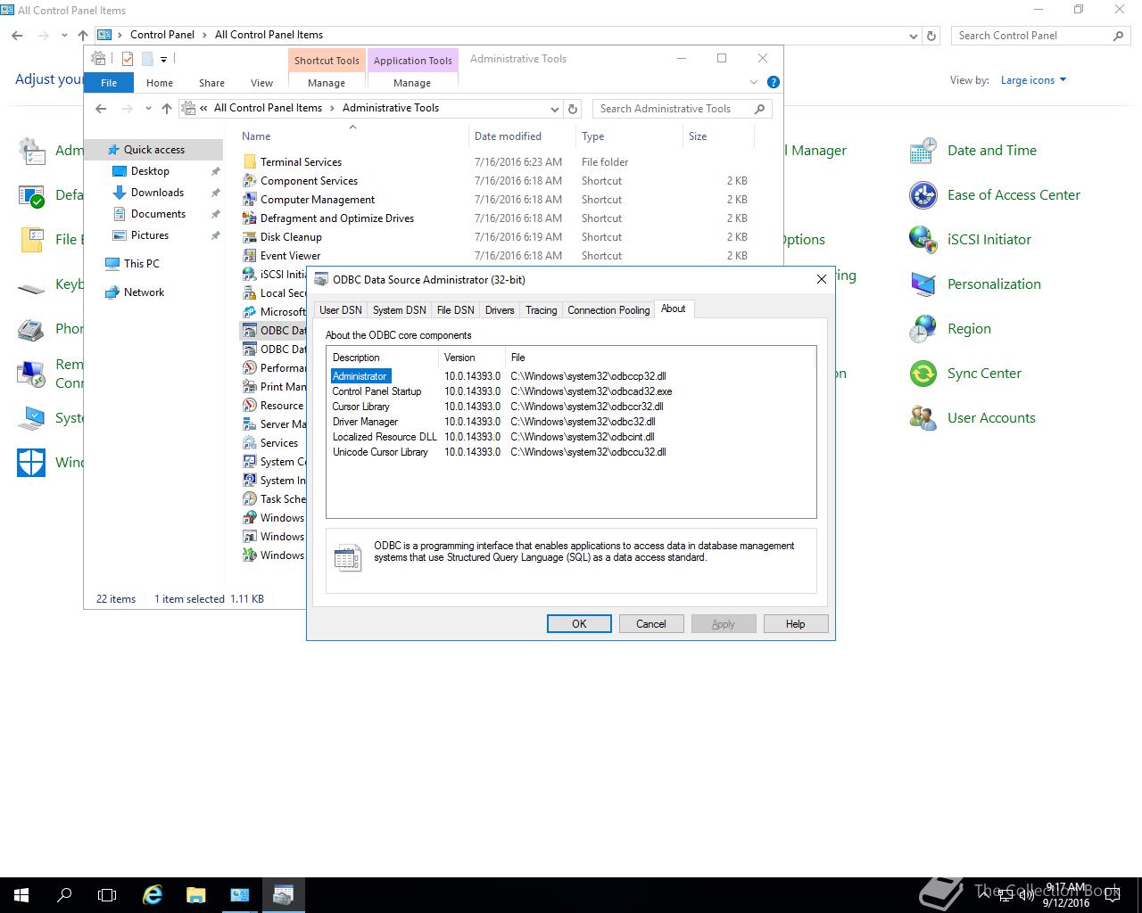
Task: Select Terminal Services folder icon
Action: click(250, 162)
